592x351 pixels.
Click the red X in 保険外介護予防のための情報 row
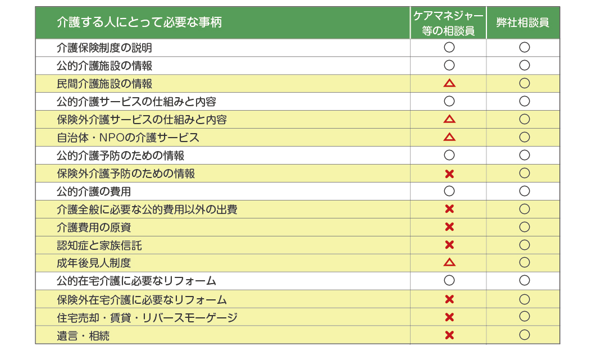pyautogui.click(x=449, y=174)
